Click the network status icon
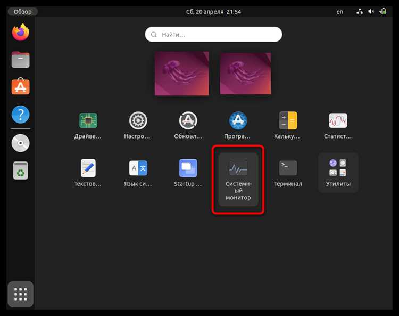The image size is (399, 316). (x=360, y=12)
